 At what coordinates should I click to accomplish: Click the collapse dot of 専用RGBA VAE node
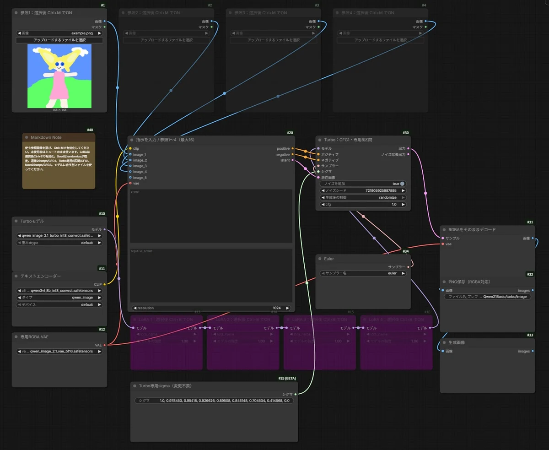coord(16,337)
